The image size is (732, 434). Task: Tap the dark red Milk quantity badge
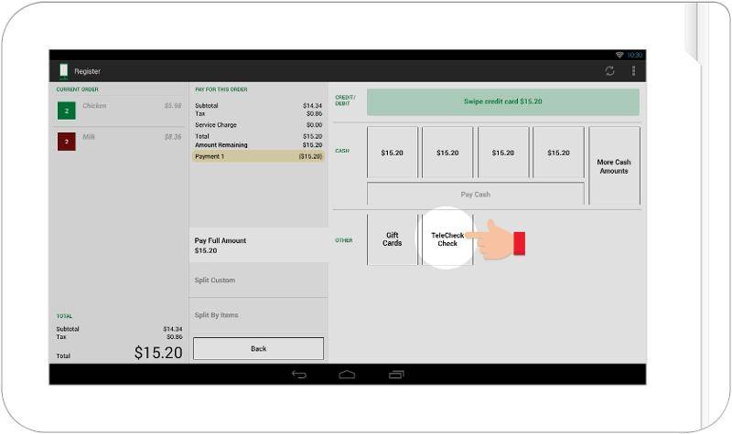(66, 142)
